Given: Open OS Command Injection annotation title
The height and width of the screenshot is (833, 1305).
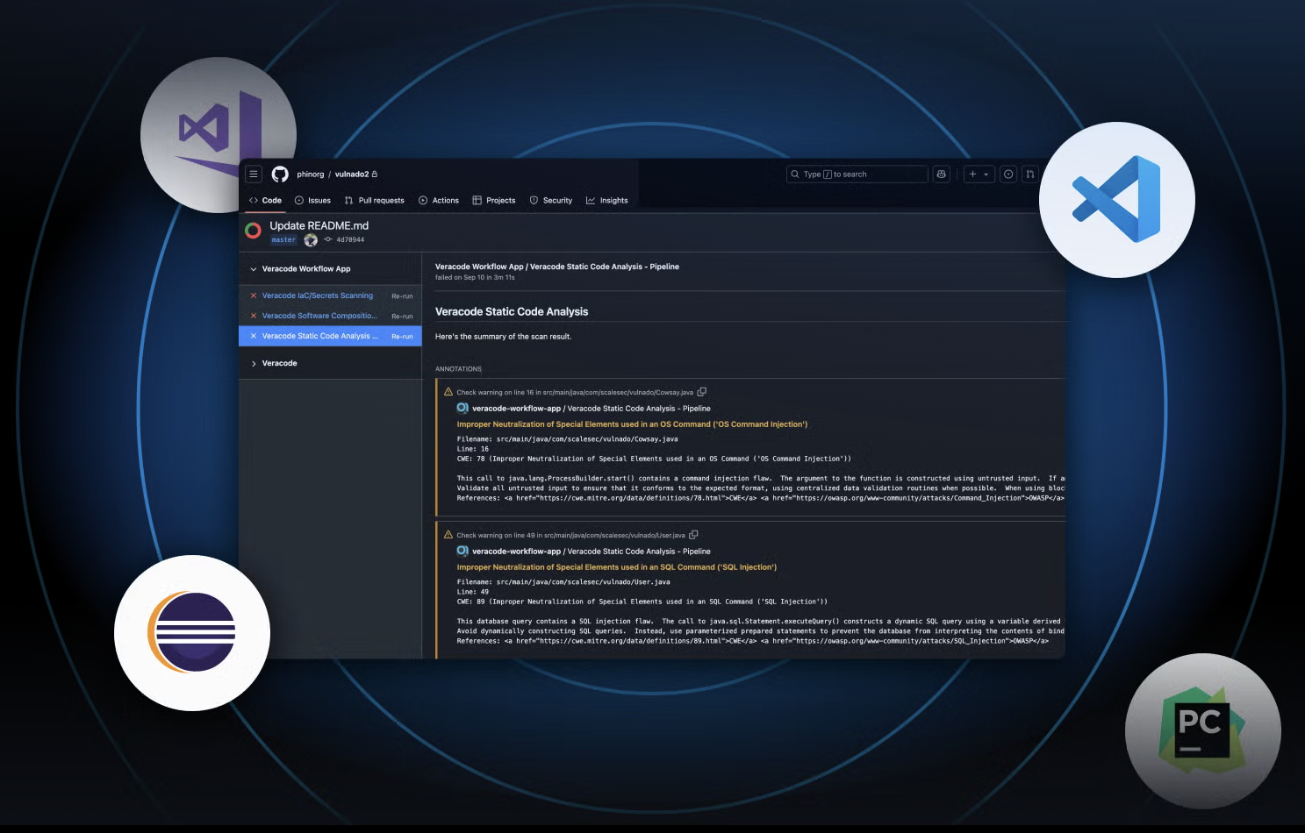Looking at the screenshot, I should click(x=632, y=424).
